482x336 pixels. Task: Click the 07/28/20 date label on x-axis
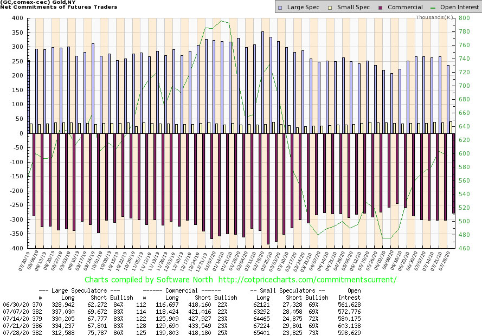point(445,261)
